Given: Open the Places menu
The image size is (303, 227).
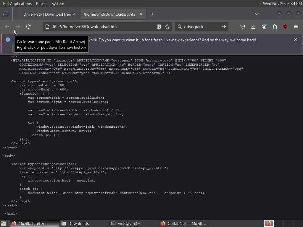Looking at the screenshot, I should (41, 4).
